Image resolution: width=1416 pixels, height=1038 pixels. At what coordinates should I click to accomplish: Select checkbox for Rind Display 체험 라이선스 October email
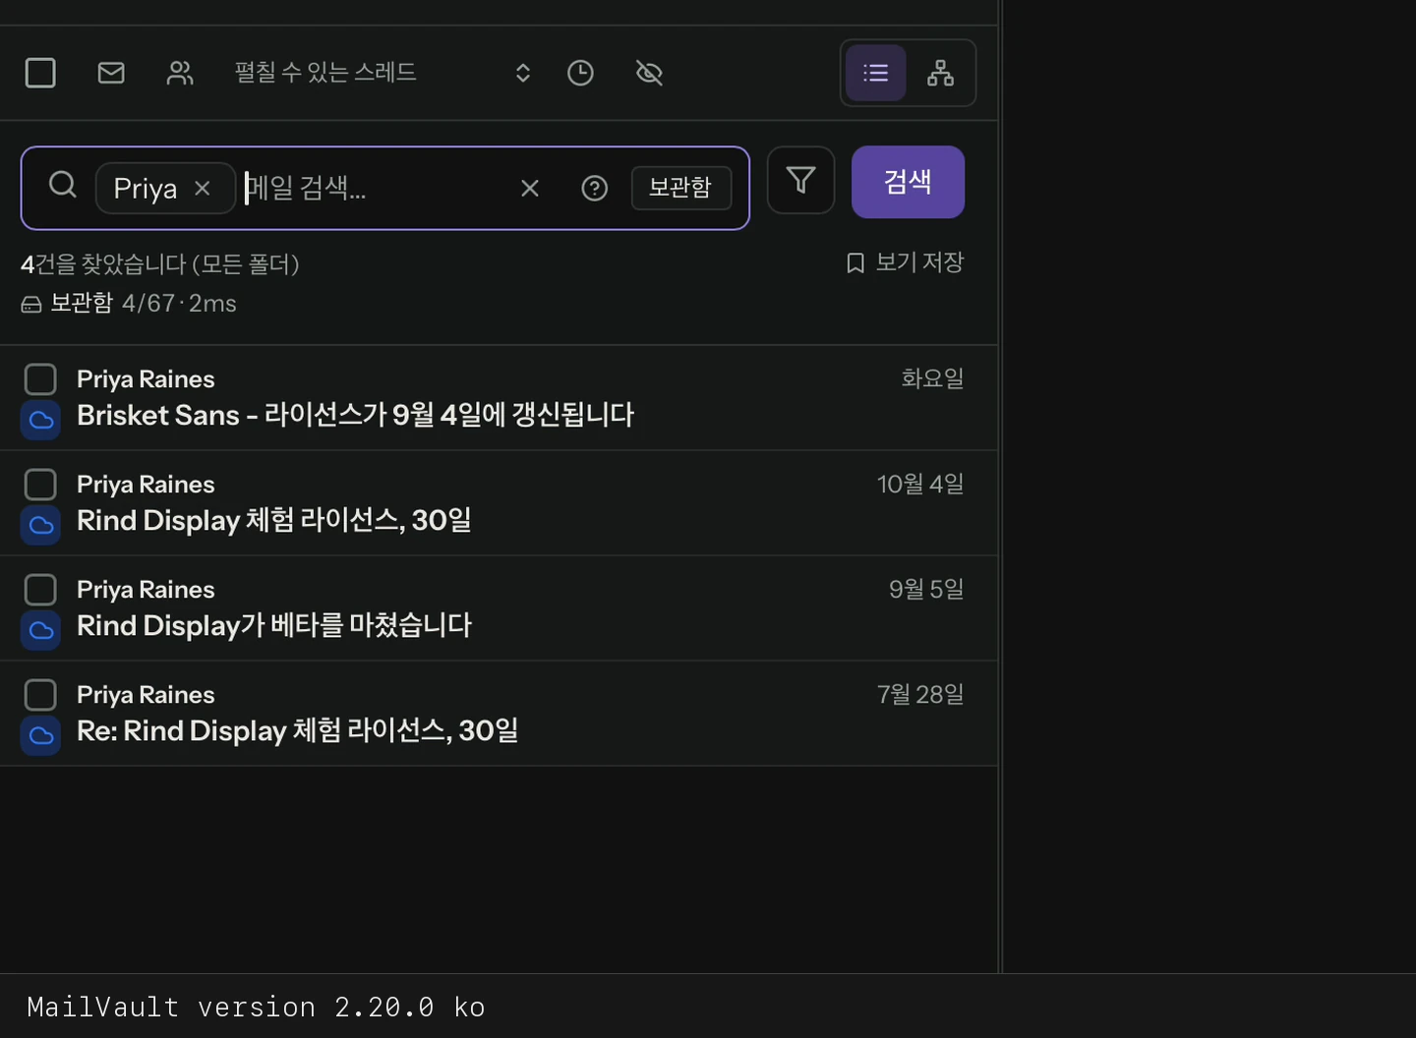40,485
